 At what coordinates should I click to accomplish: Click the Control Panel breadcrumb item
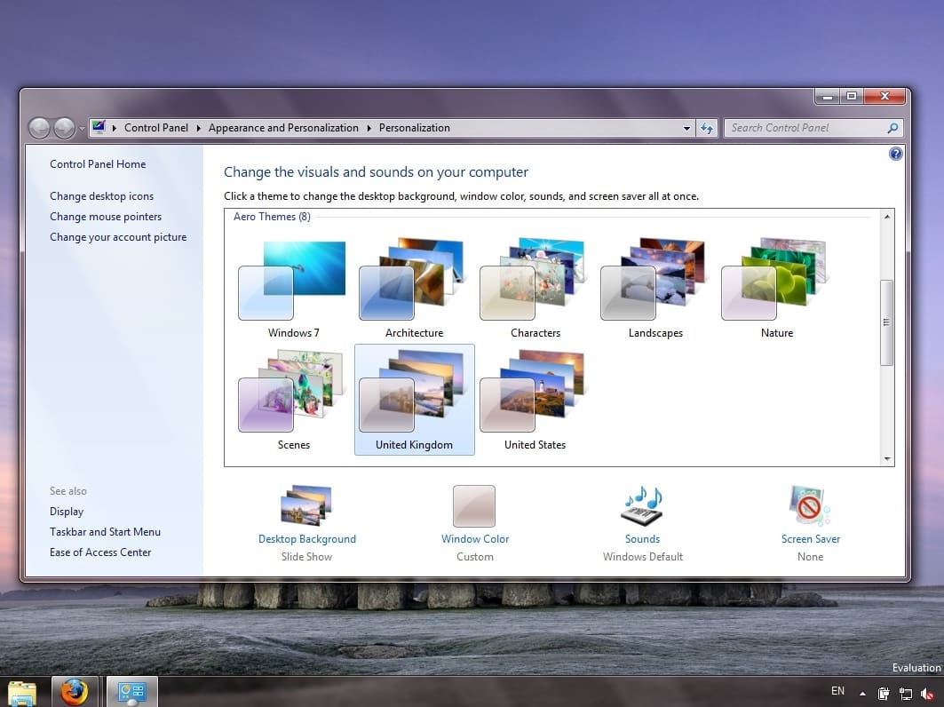[x=155, y=128]
